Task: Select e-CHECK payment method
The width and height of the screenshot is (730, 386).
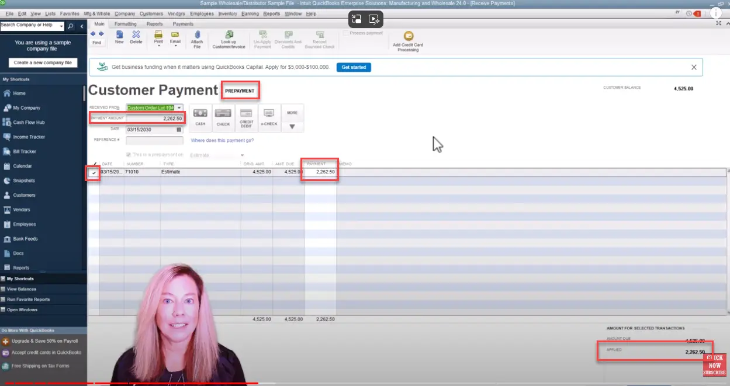Action: point(269,117)
